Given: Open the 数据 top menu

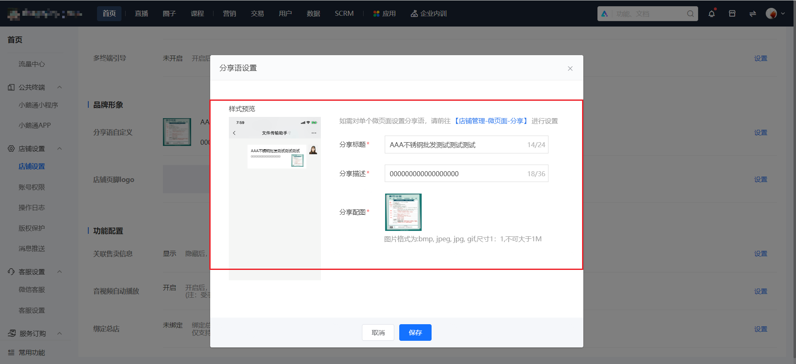Looking at the screenshot, I should tap(313, 14).
